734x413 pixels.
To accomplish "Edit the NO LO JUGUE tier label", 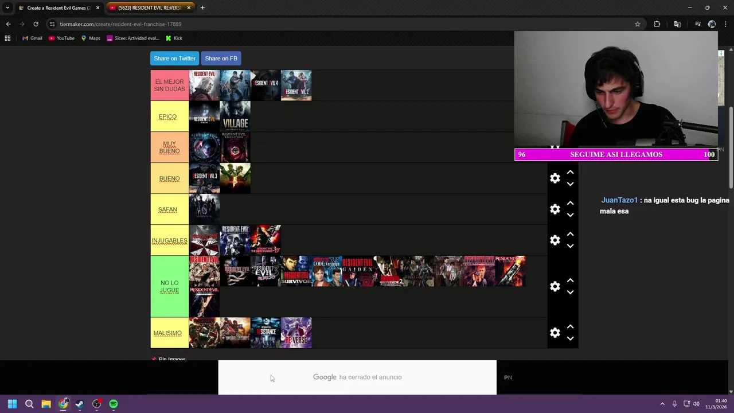I will pos(169,286).
